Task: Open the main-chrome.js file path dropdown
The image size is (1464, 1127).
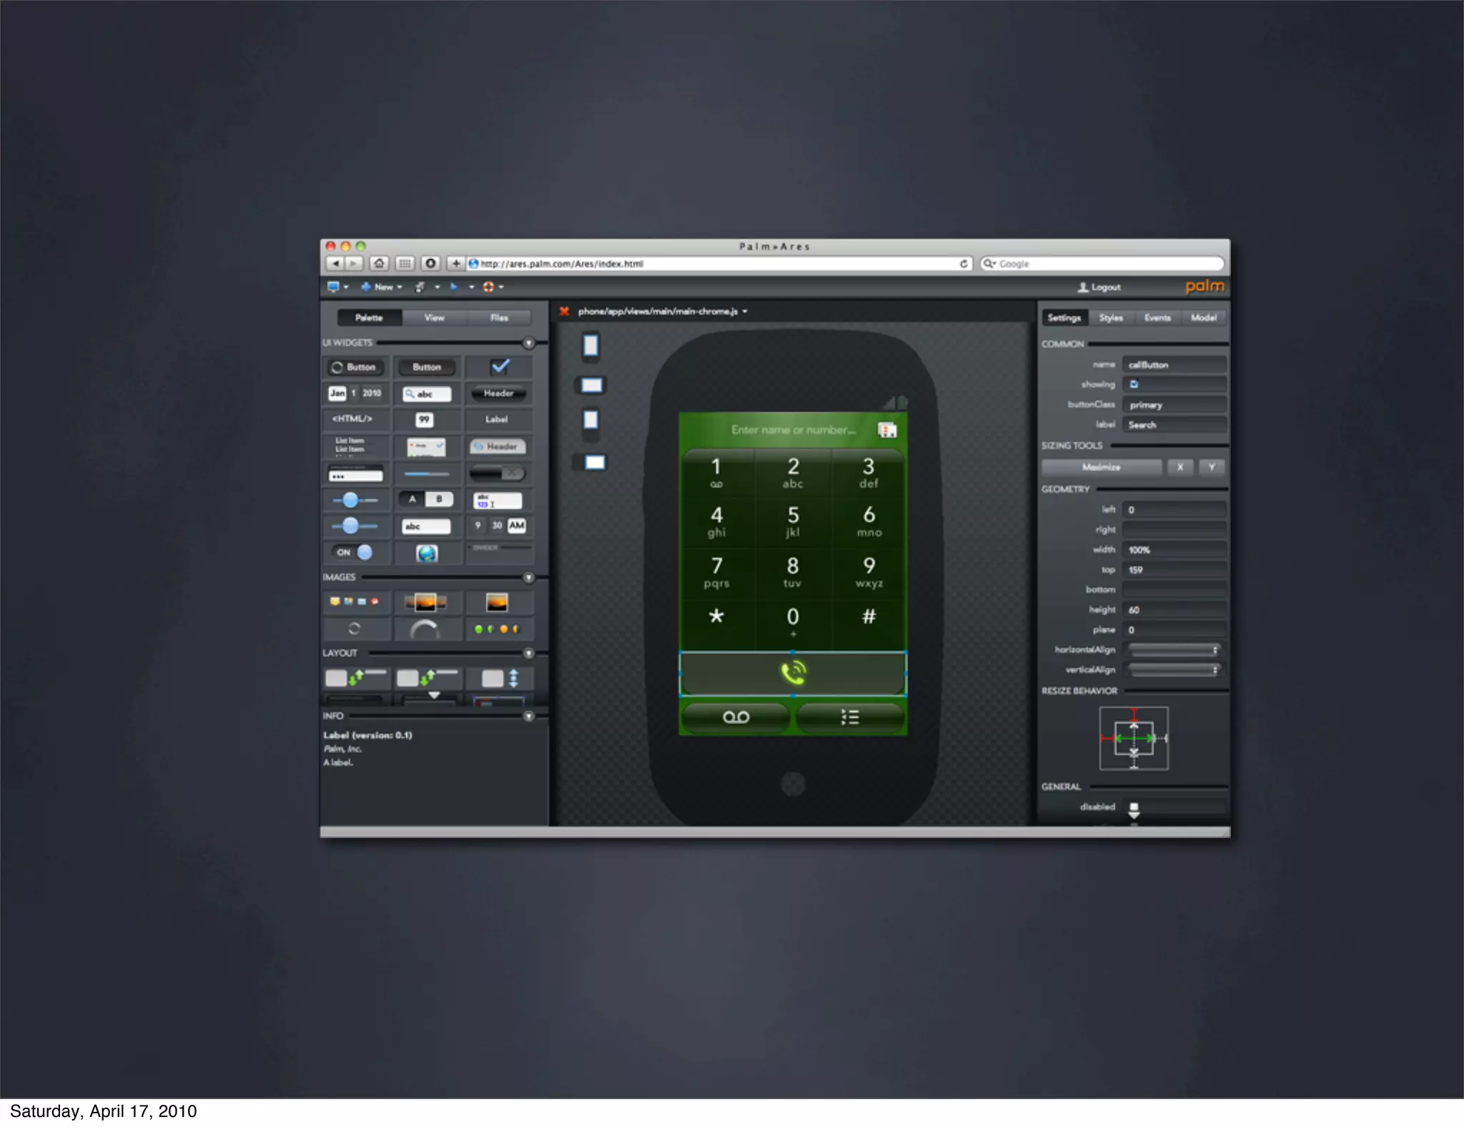Action: 745,312
